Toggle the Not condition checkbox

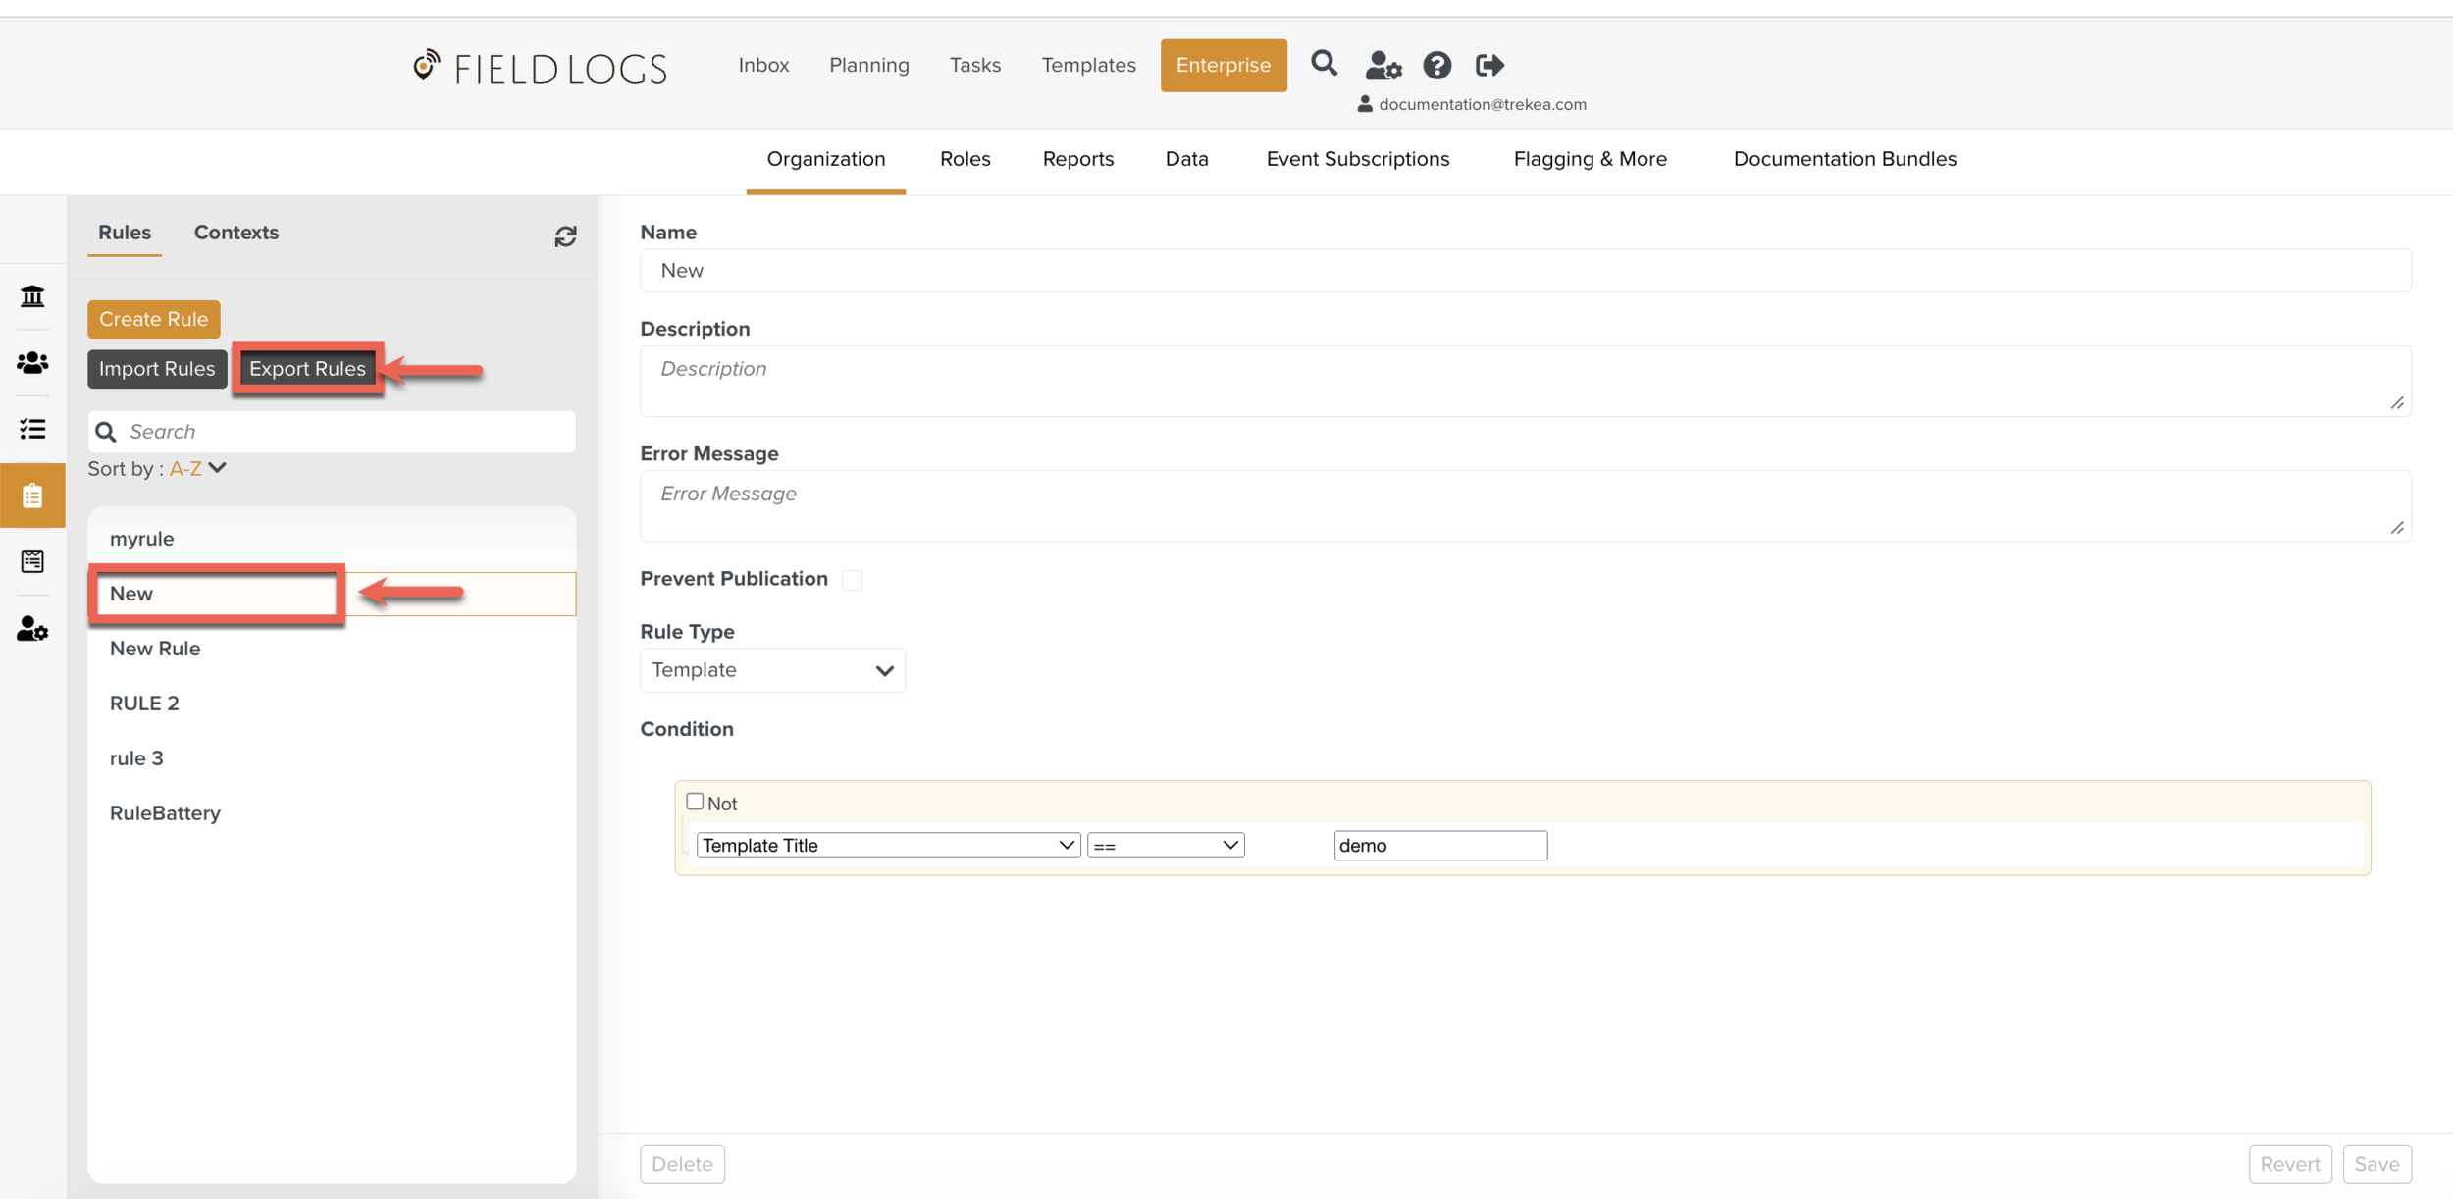[695, 802]
